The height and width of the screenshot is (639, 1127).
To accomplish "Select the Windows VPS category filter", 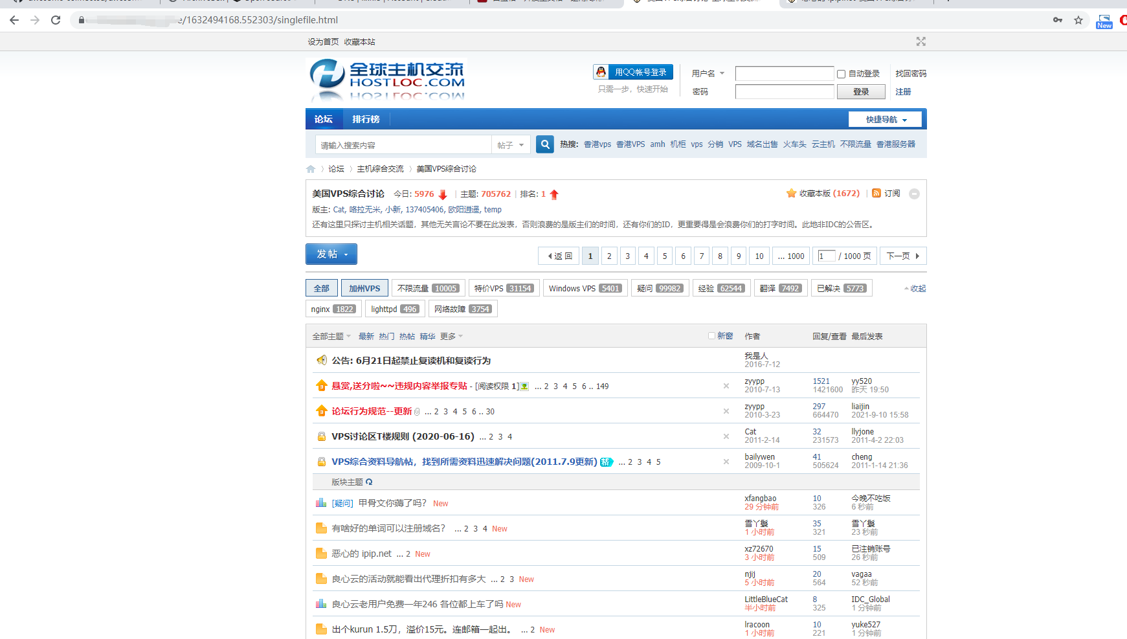I will coord(585,289).
